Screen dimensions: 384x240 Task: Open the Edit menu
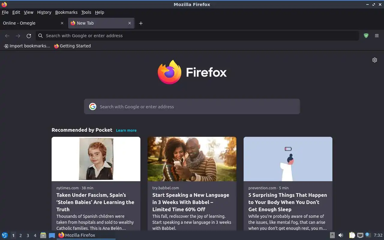pyautogui.click(x=16, y=12)
